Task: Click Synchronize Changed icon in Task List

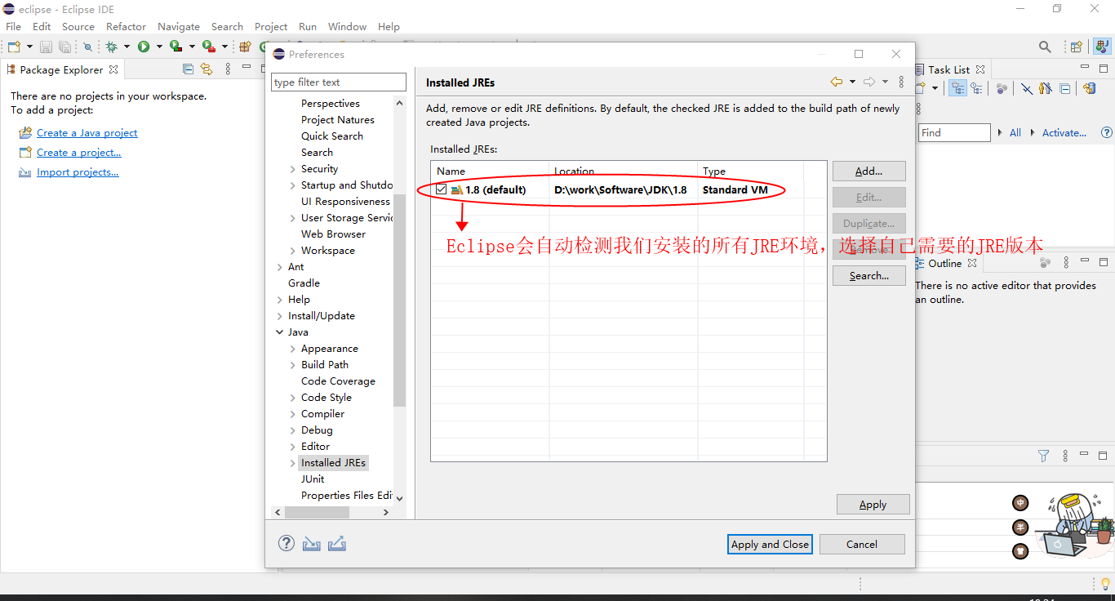Action: pyautogui.click(x=1089, y=88)
